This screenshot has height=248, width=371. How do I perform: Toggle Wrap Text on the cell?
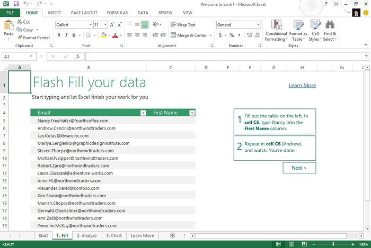tap(182, 25)
